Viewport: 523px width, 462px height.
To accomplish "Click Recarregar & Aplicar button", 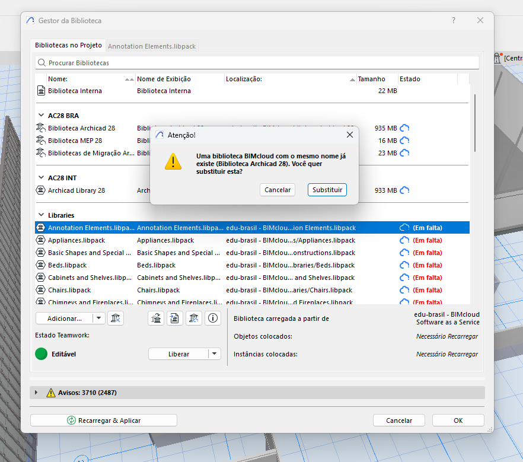I will pyautogui.click(x=104, y=420).
